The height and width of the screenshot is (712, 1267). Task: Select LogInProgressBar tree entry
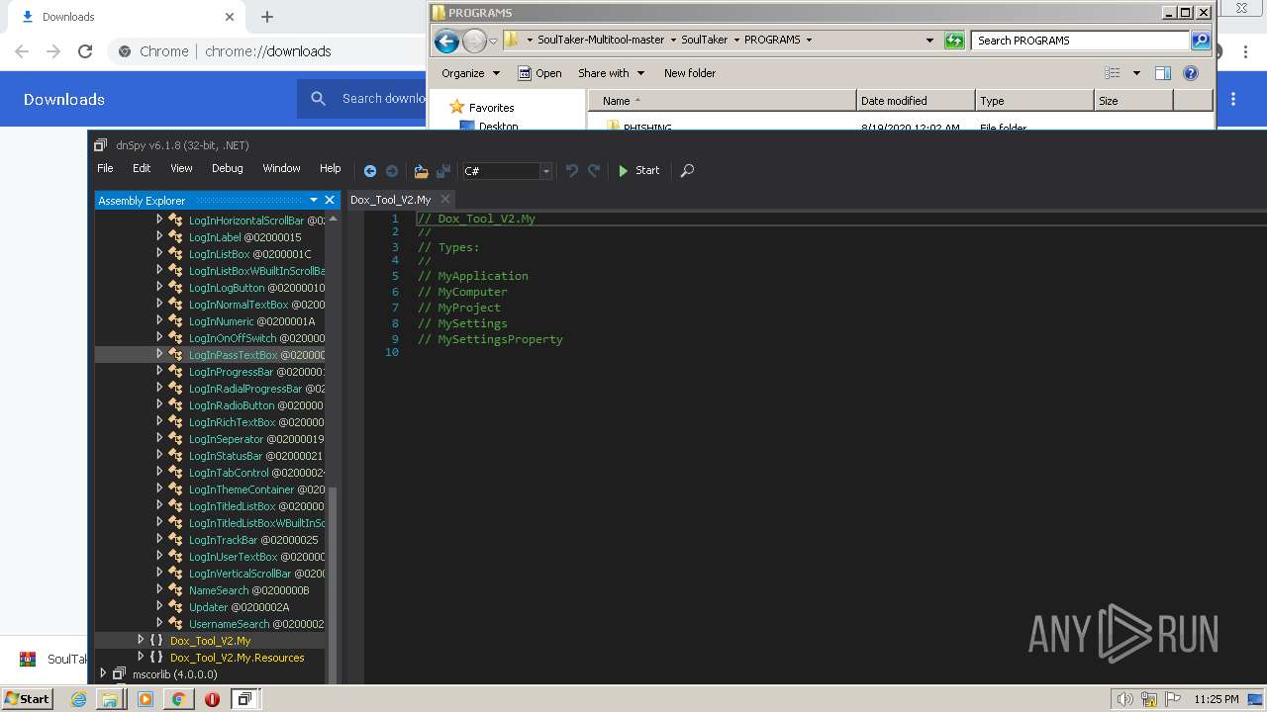[256, 372]
